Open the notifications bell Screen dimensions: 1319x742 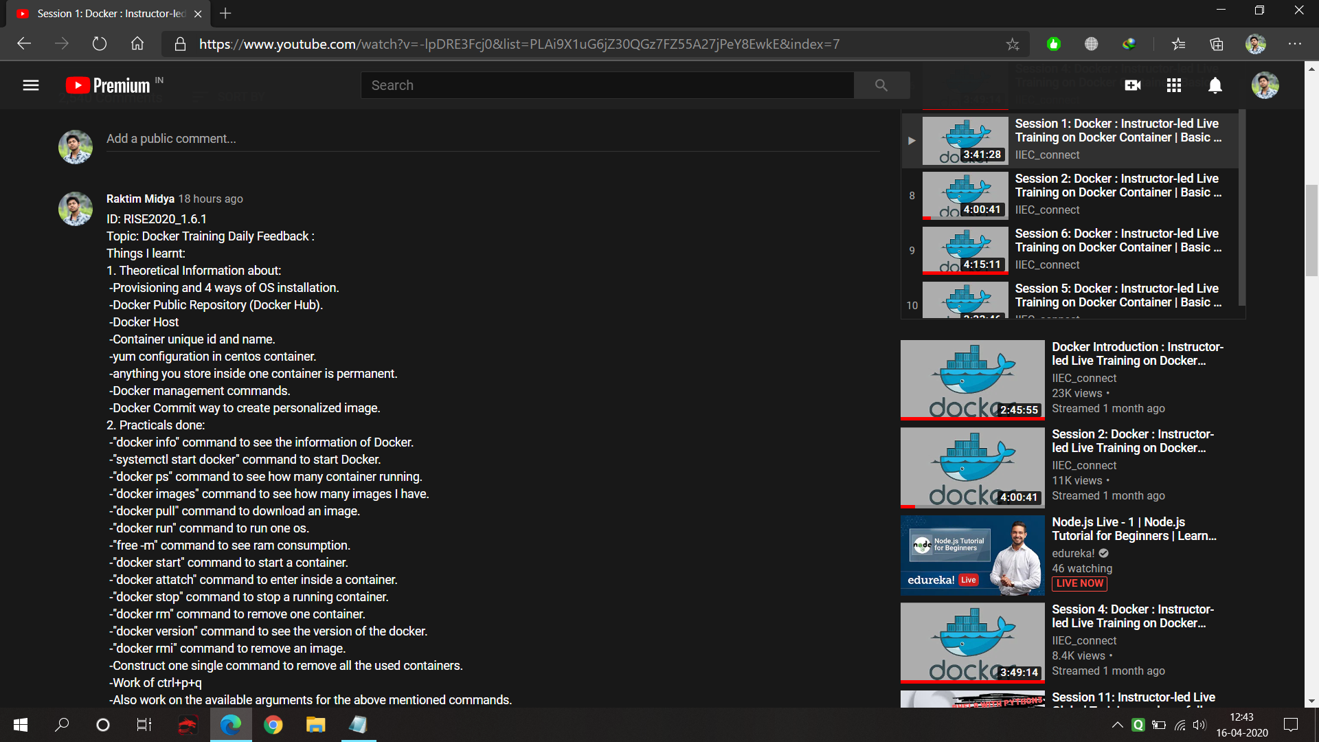tap(1215, 85)
